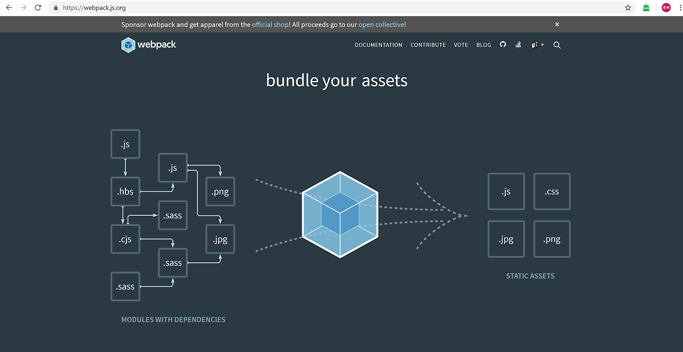Click the MODULES WITH DEPENDENCIES label
Image resolution: width=683 pixels, height=352 pixels.
(x=173, y=319)
